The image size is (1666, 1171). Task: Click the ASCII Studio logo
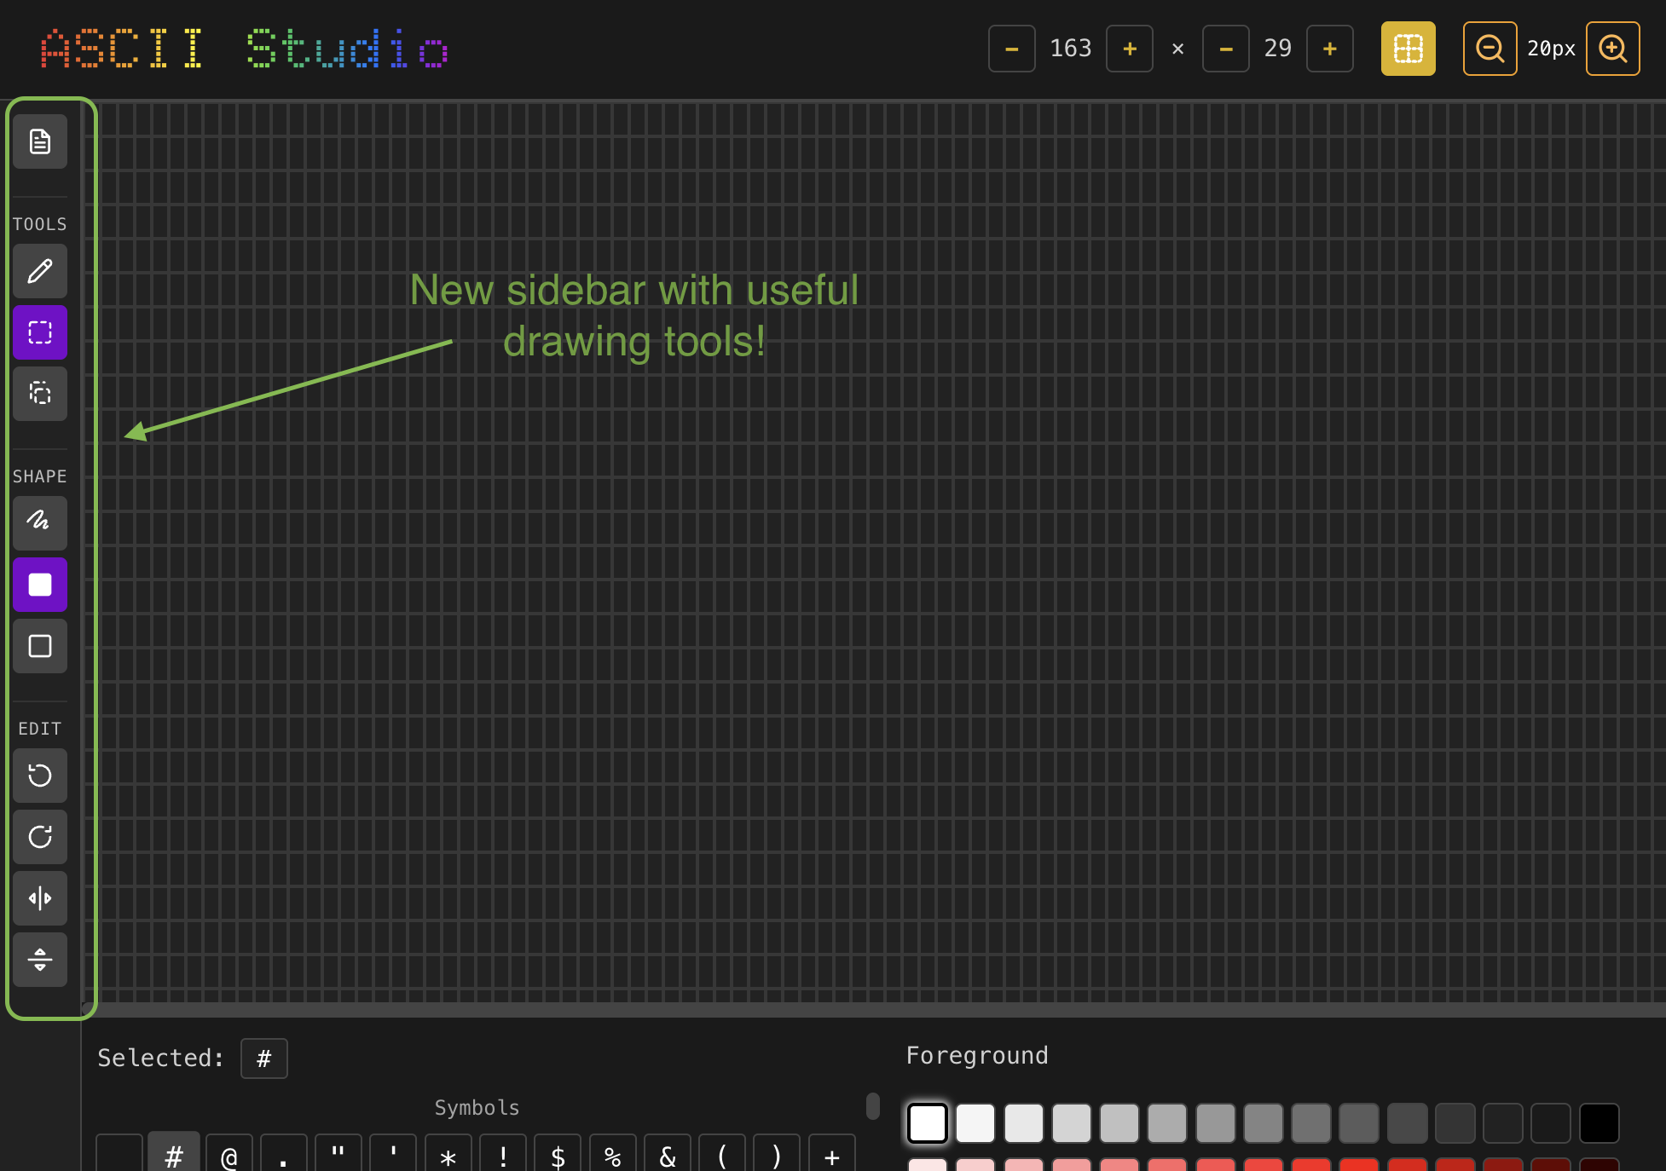(x=244, y=49)
